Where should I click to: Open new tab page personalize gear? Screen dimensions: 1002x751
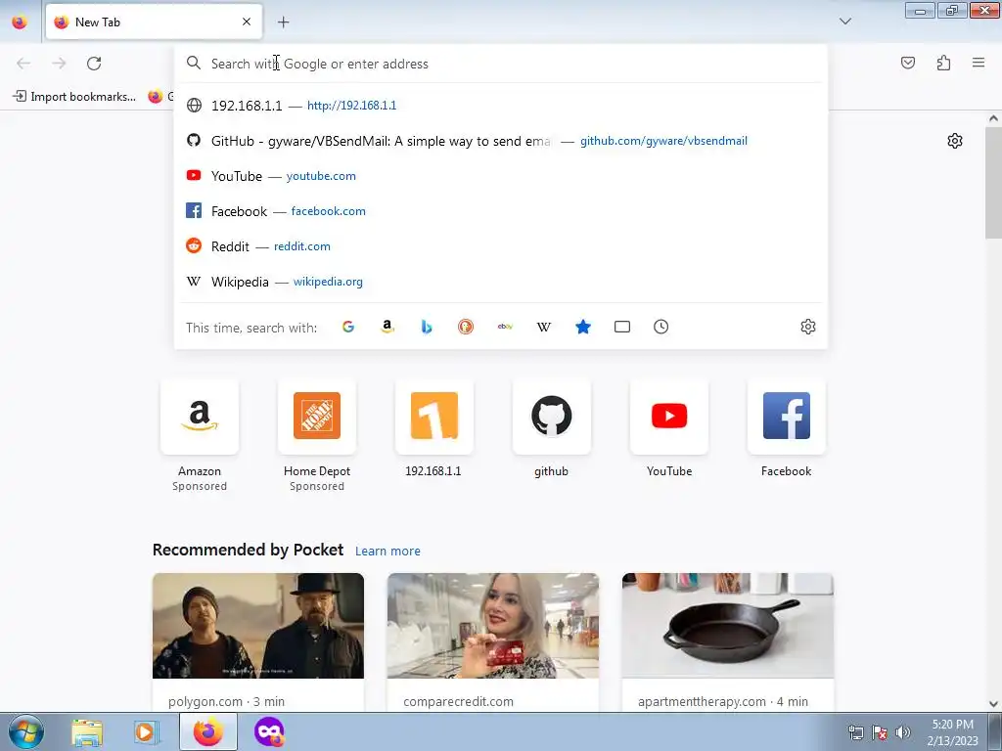(955, 141)
